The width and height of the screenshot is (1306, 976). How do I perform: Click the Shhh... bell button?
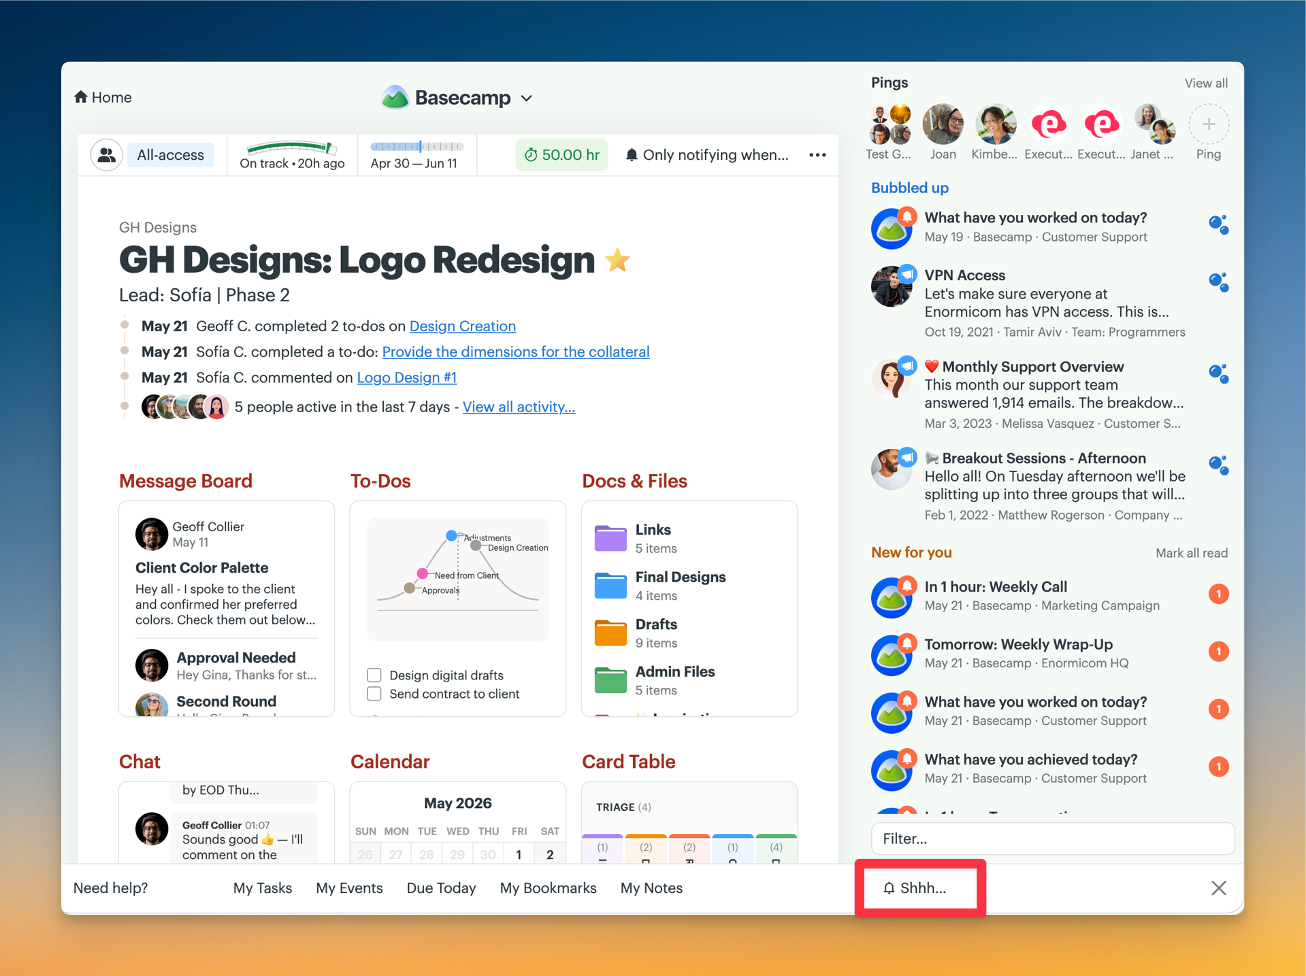pos(915,888)
